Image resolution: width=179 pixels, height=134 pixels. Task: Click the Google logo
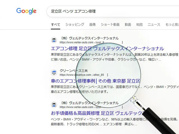click(x=26, y=11)
